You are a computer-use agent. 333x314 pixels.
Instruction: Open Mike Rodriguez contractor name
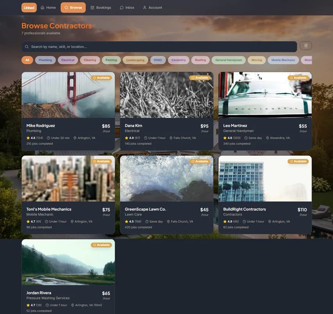[41, 125]
